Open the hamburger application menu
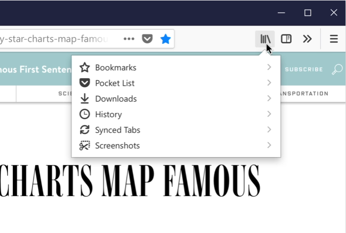The height and width of the screenshot is (233, 346). point(334,39)
